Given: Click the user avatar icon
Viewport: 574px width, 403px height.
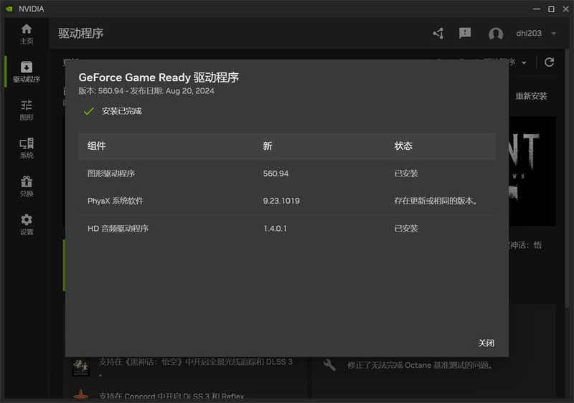Looking at the screenshot, I should 496,34.
